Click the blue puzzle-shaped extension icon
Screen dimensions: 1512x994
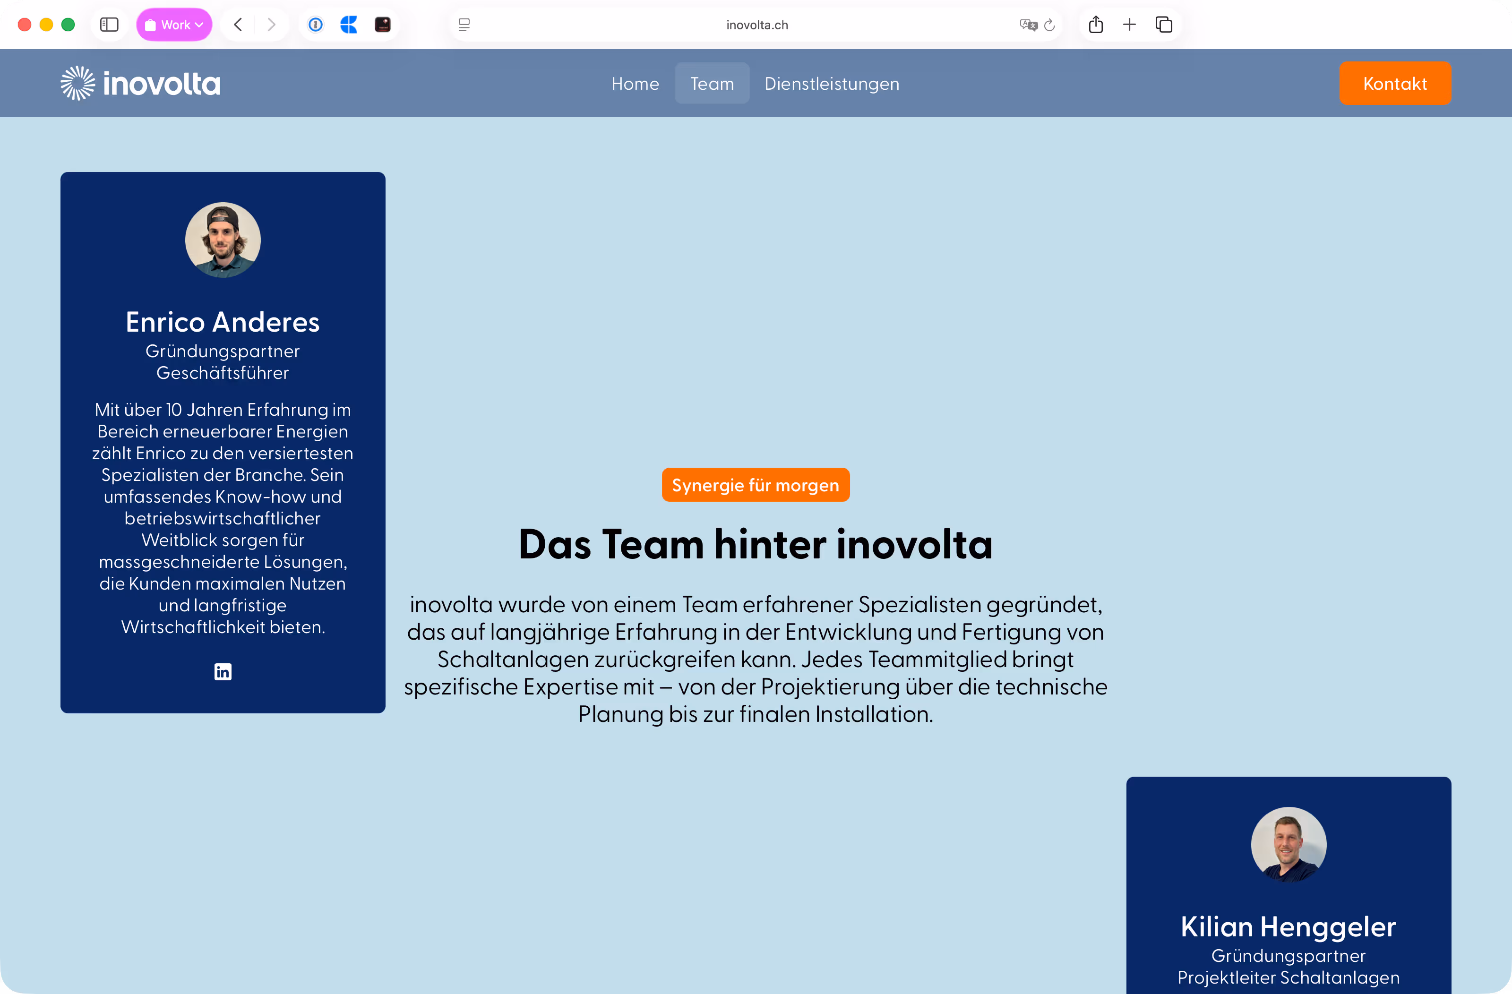(349, 25)
